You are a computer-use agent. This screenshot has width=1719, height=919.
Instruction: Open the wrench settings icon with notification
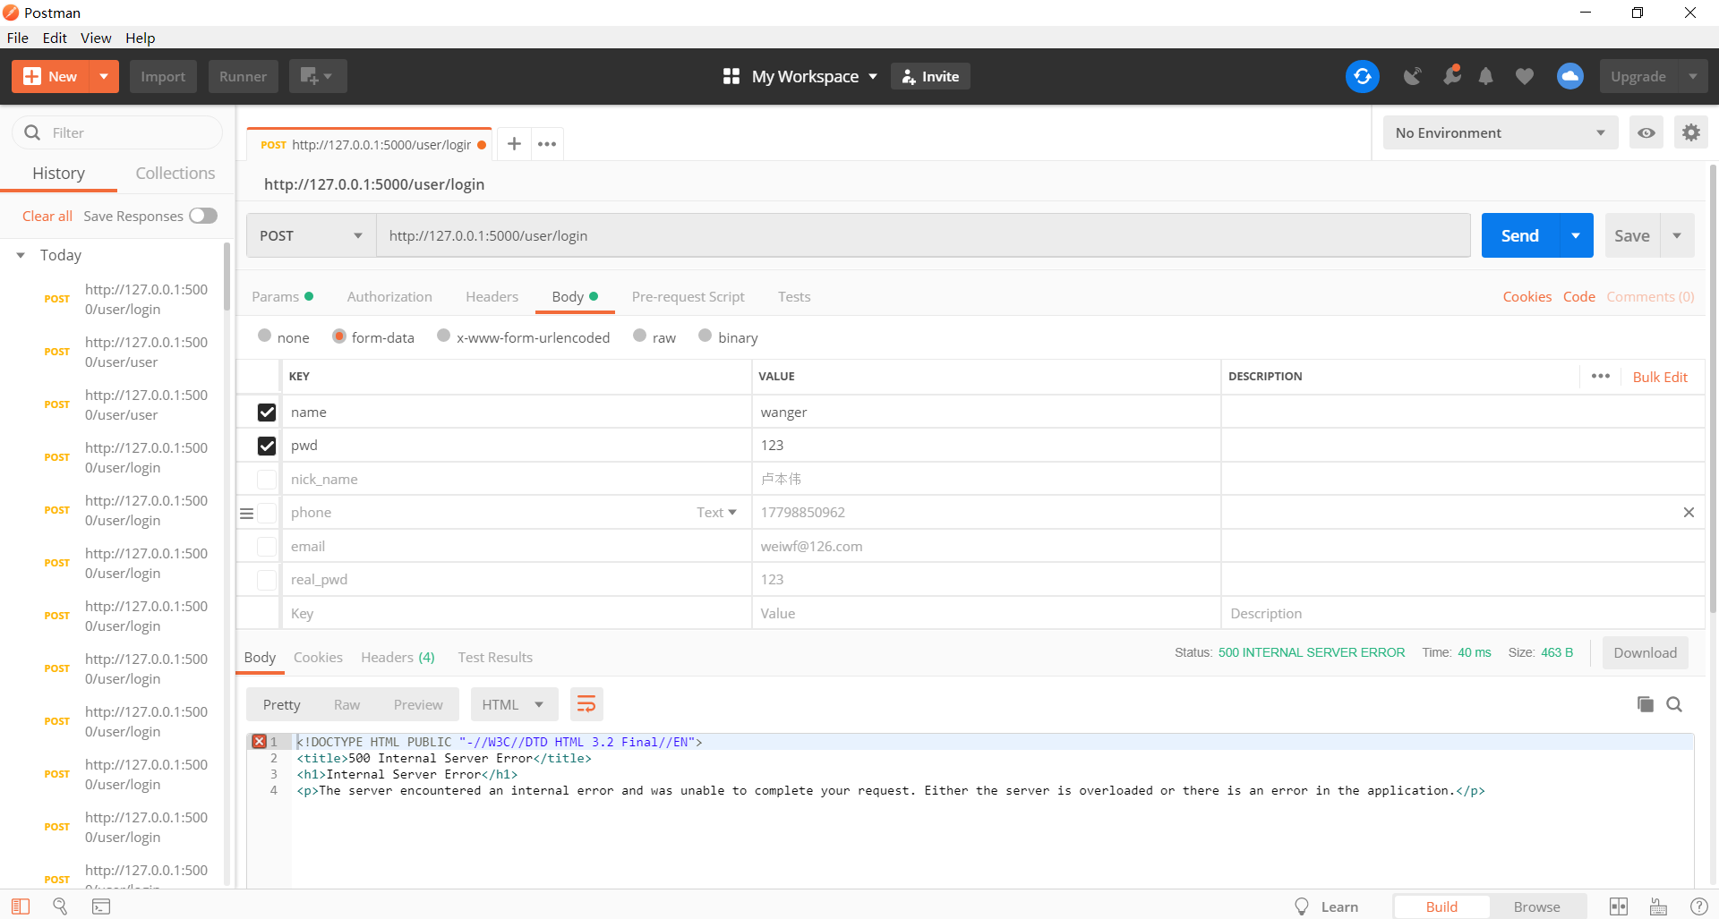pyautogui.click(x=1451, y=76)
